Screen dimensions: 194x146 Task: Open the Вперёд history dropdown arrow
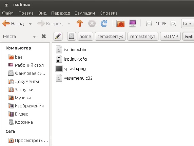point(69,24)
